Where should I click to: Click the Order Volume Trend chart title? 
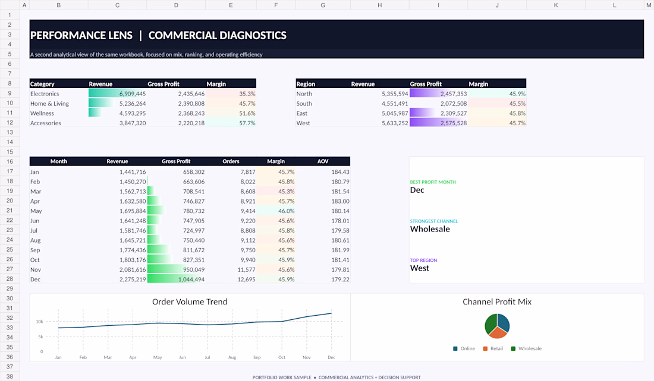tap(190, 302)
